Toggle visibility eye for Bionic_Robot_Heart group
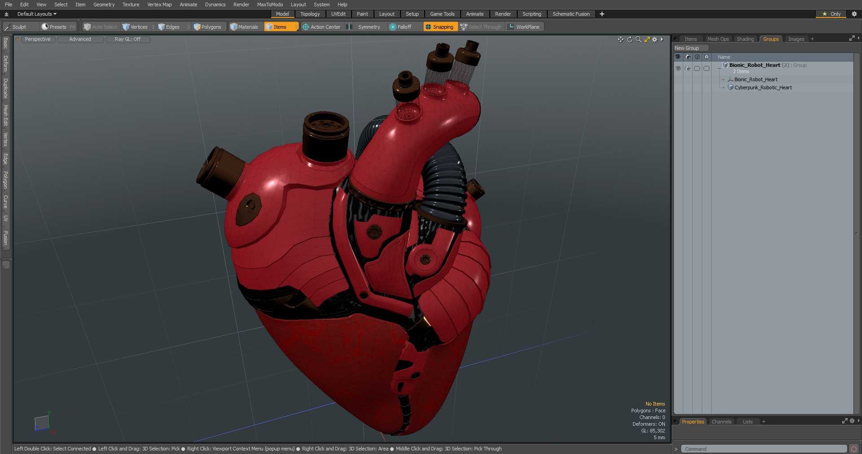The image size is (862, 454). pyautogui.click(x=678, y=68)
